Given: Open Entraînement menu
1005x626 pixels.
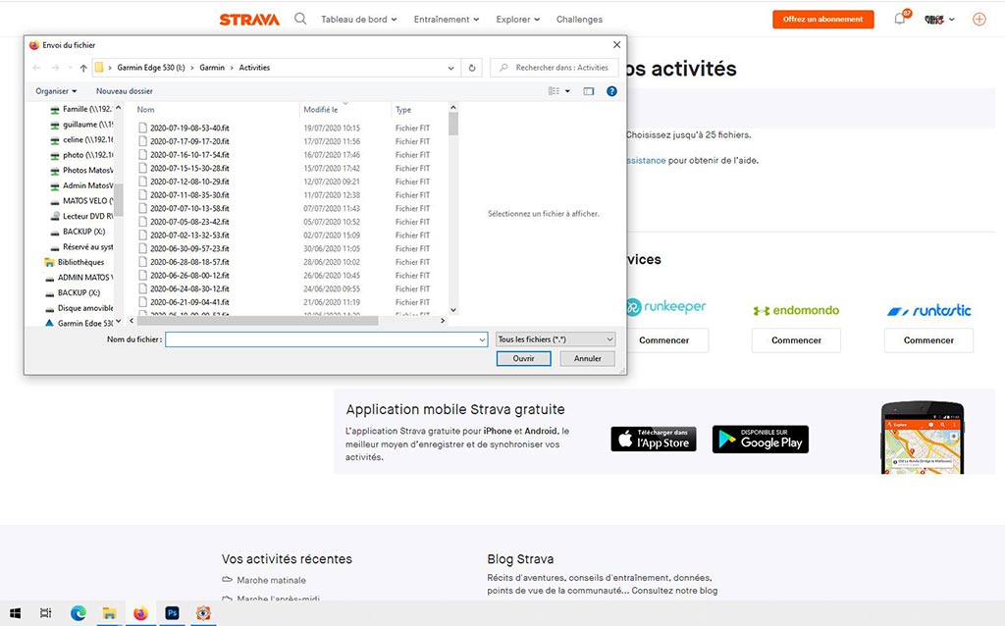Looking at the screenshot, I should [447, 20].
